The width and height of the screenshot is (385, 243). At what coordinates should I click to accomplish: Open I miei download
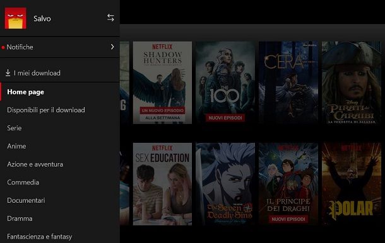coord(60,73)
